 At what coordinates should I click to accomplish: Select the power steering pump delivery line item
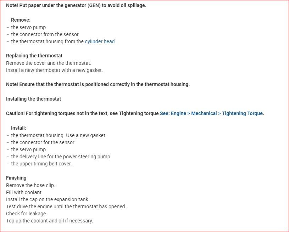click(61, 157)
